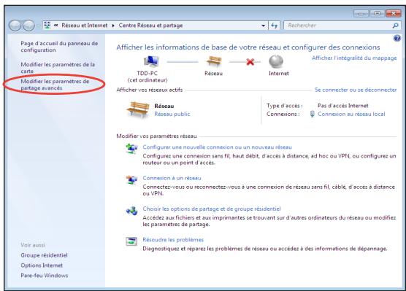The width and height of the screenshot is (406, 291).
Task: Click the search magnifier icon
Action: point(395,26)
